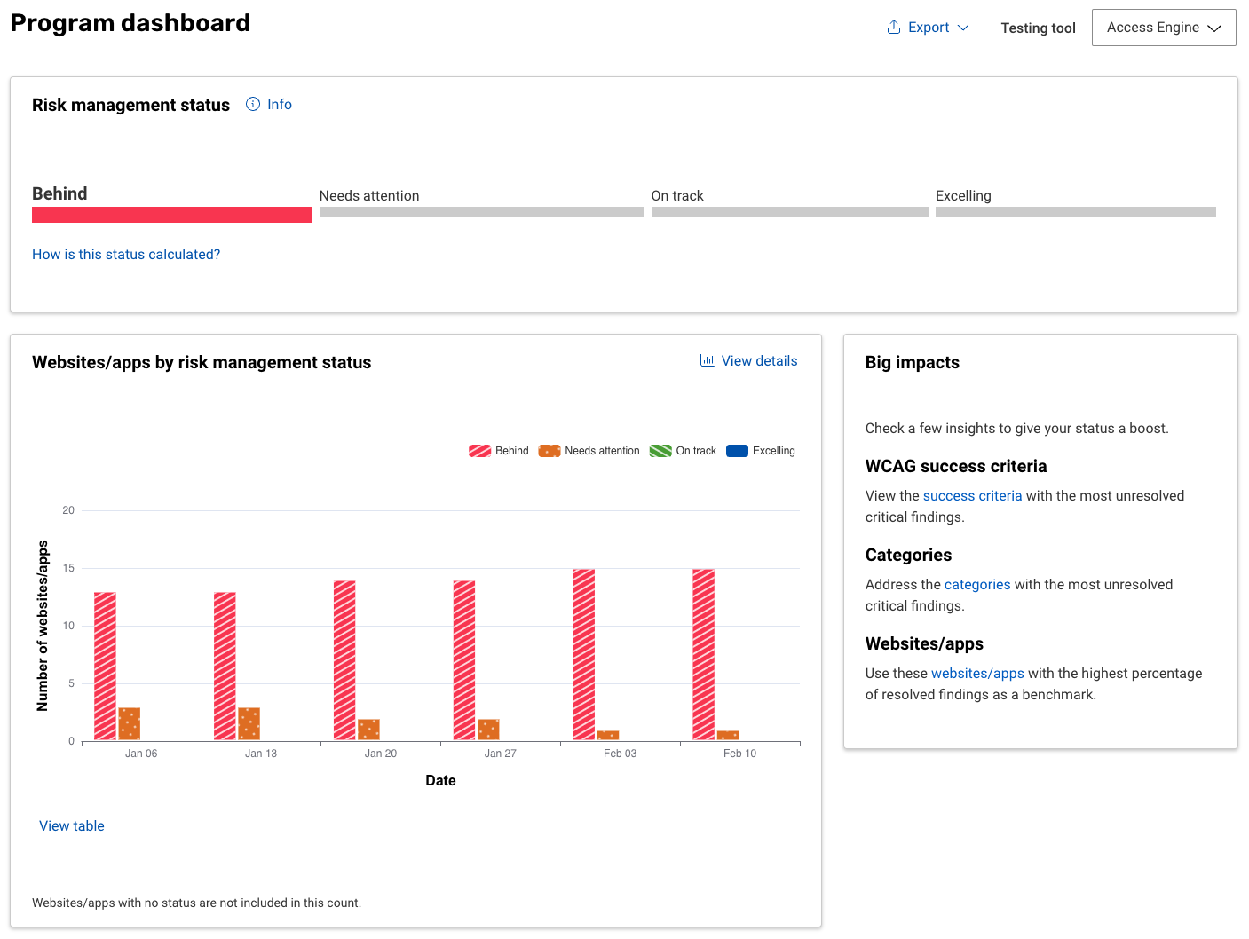Toggle the Excelling series visibility
1249x939 pixels.
(x=737, y=451)
